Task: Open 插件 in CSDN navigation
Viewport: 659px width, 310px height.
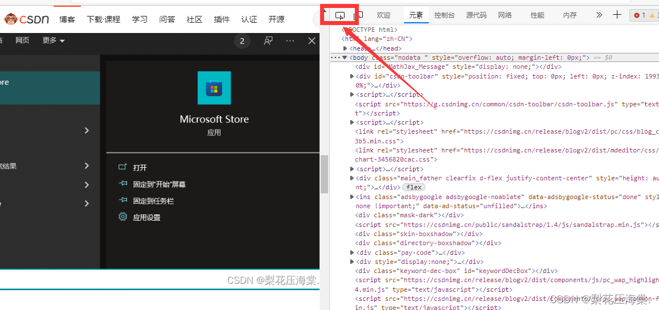Action: 222,19
